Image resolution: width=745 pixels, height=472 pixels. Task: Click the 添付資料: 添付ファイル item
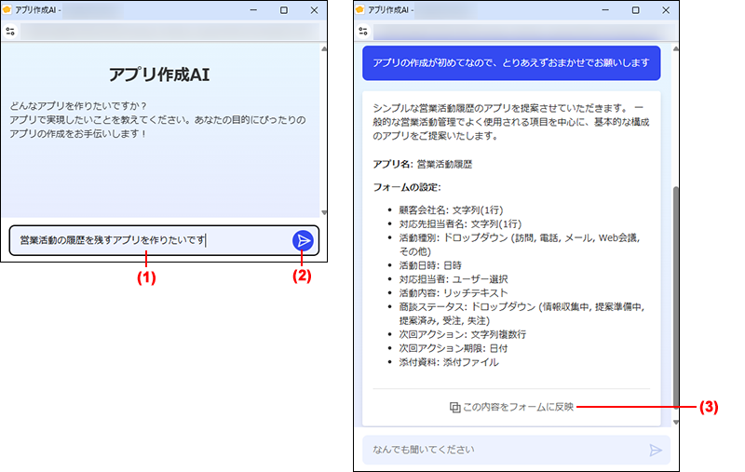click(x=449, y=362)
